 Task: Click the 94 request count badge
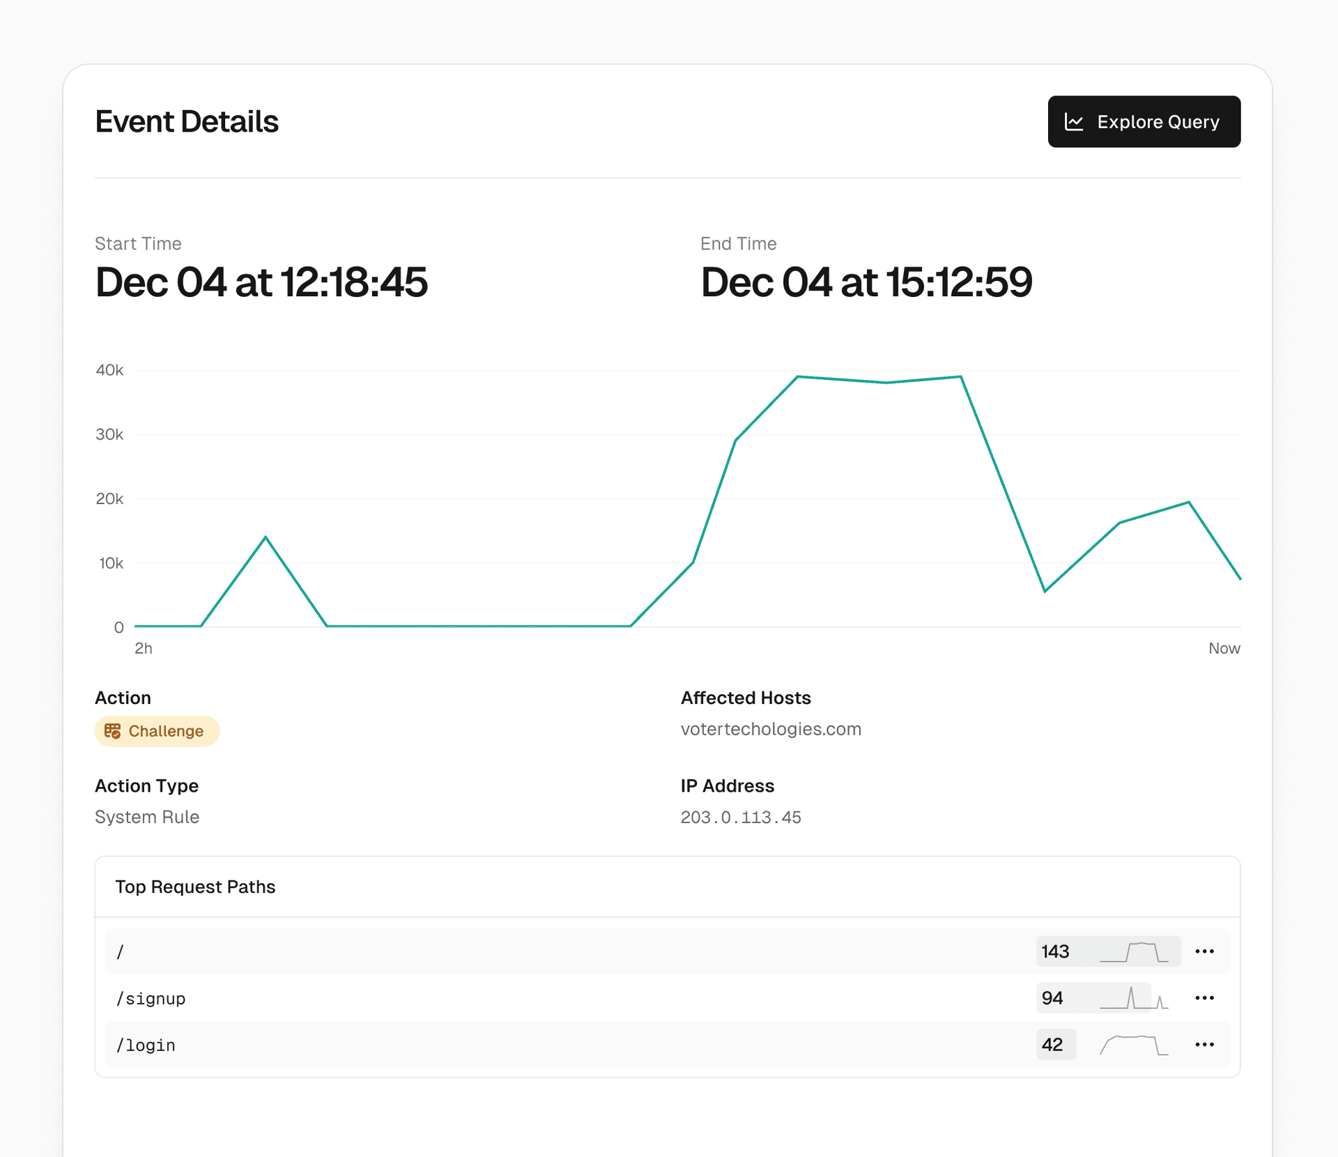coord(1052,998)
